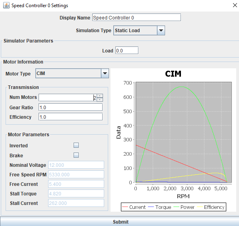Click the Current legend entry
This screenshot has width=239, height=226.
click(134, 207)
